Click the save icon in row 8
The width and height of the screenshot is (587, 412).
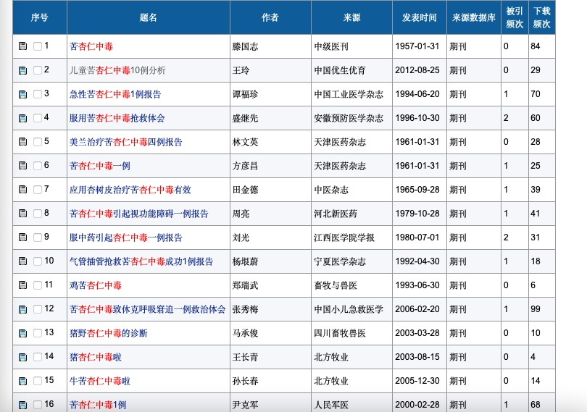coord(23,214)
